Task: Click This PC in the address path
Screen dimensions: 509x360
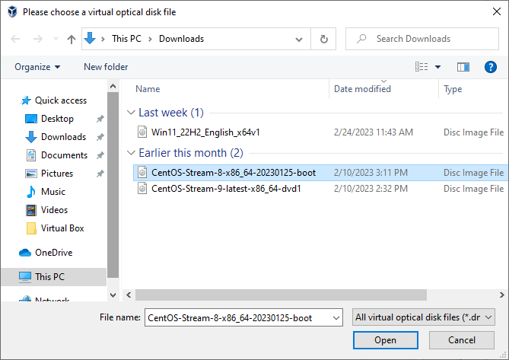Action: (126, 39)
